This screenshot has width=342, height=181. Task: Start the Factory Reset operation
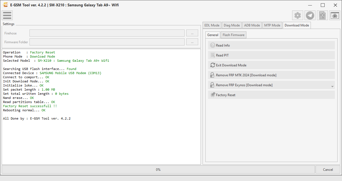(271, 95)
